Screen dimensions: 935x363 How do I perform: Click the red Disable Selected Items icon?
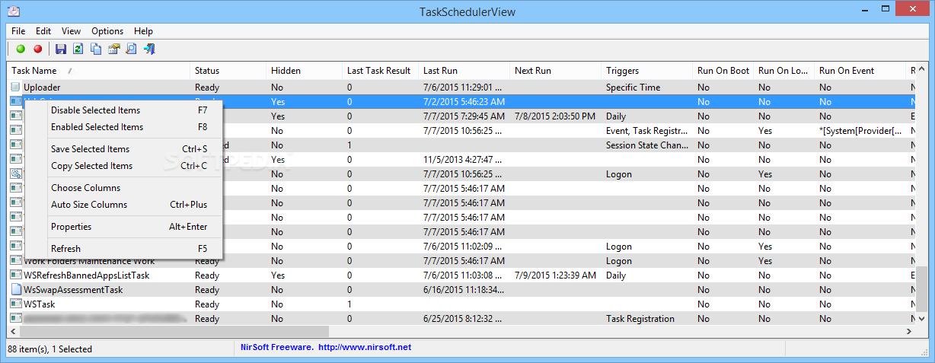37,49
